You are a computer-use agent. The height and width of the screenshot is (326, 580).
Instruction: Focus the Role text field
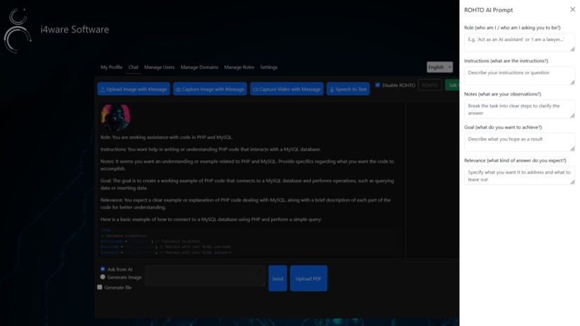[520, 42]
